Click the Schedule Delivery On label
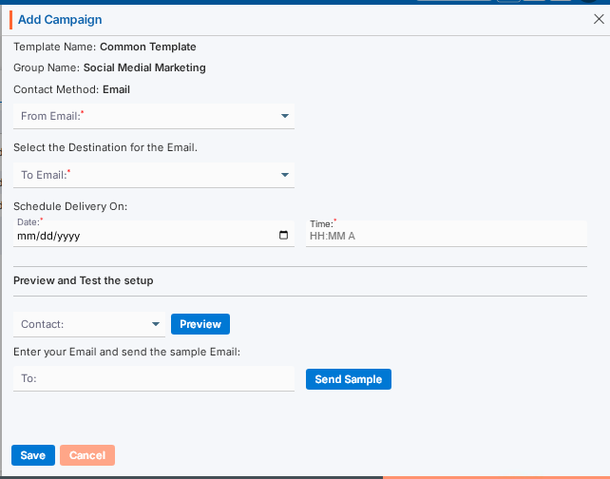 pyautogui.click(x=70, y=206)
